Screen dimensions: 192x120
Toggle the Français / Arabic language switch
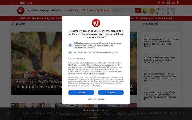(x=23, y=3)
